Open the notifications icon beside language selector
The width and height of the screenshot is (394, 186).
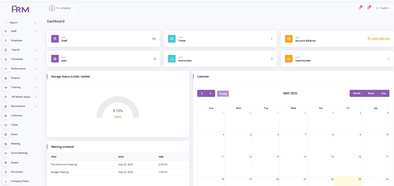point(369,8)
